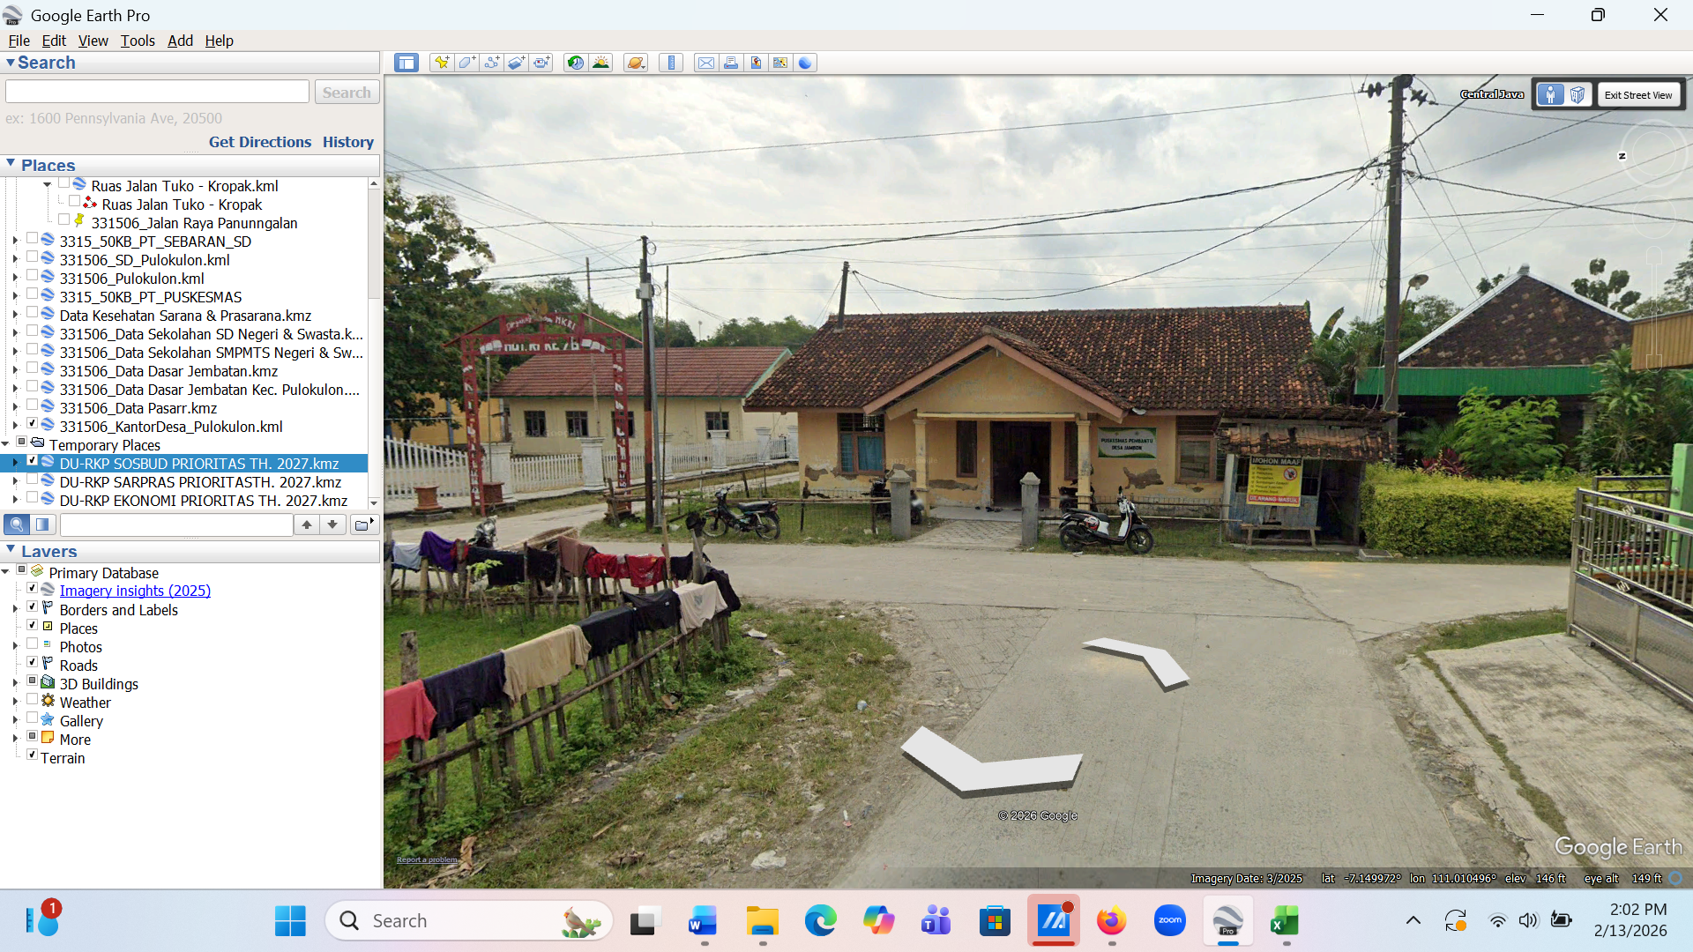This screenshot has width=1693, height=952.
Task: Open the Add menu
Action: coord(180,41)
